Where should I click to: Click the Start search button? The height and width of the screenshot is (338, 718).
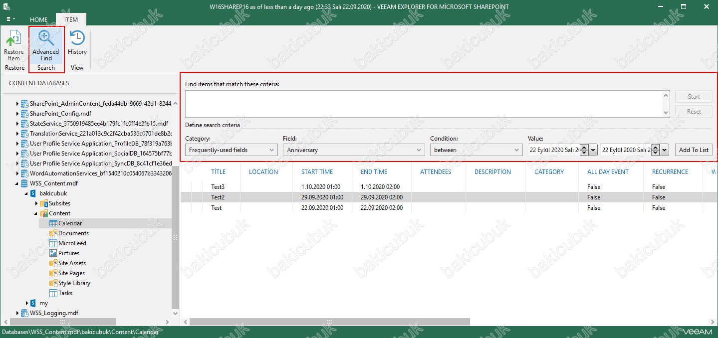694,97
